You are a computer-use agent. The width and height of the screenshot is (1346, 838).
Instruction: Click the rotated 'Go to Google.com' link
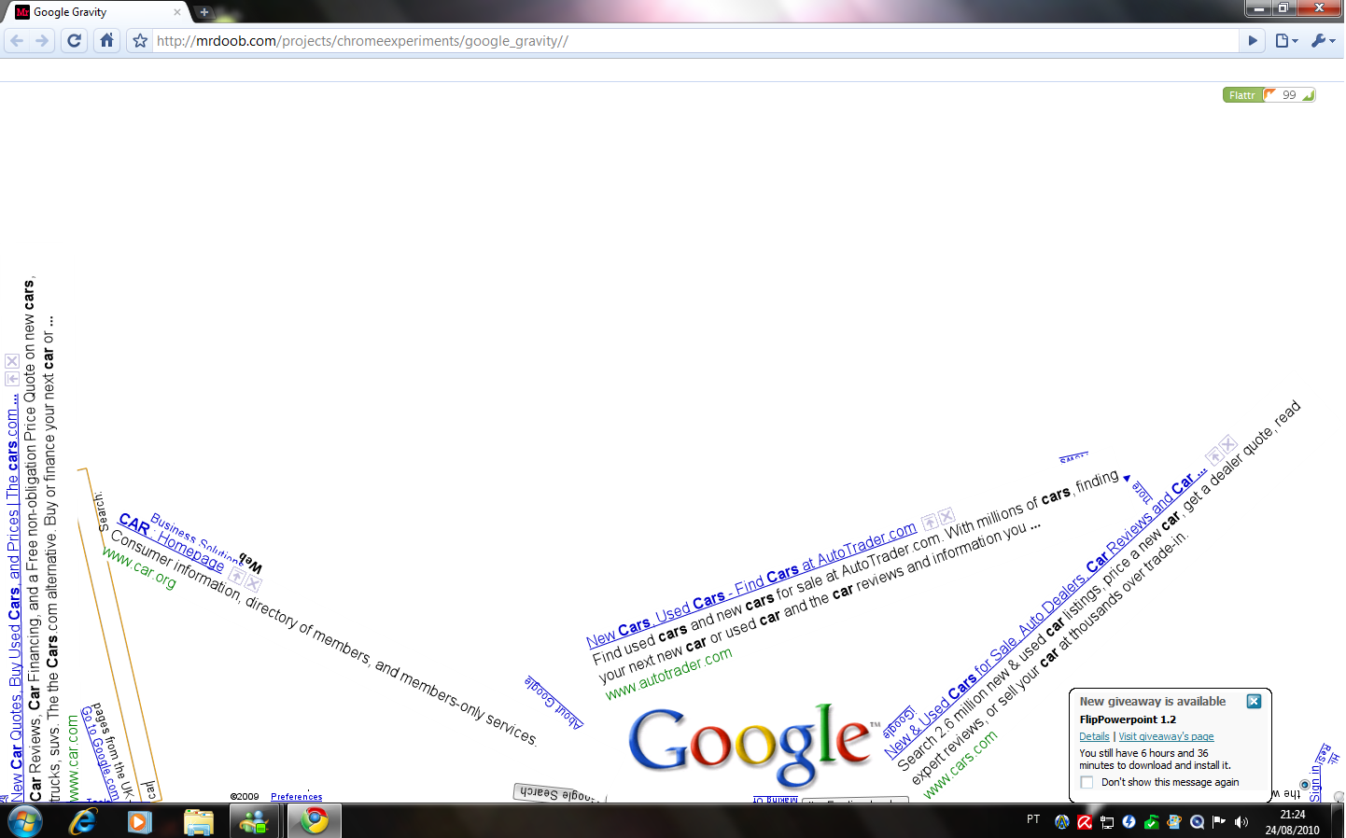100,752
